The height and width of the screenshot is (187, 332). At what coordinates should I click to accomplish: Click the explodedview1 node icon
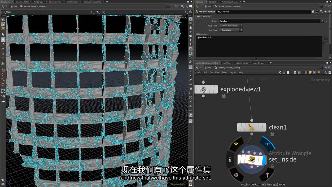[x=204, y=89]
